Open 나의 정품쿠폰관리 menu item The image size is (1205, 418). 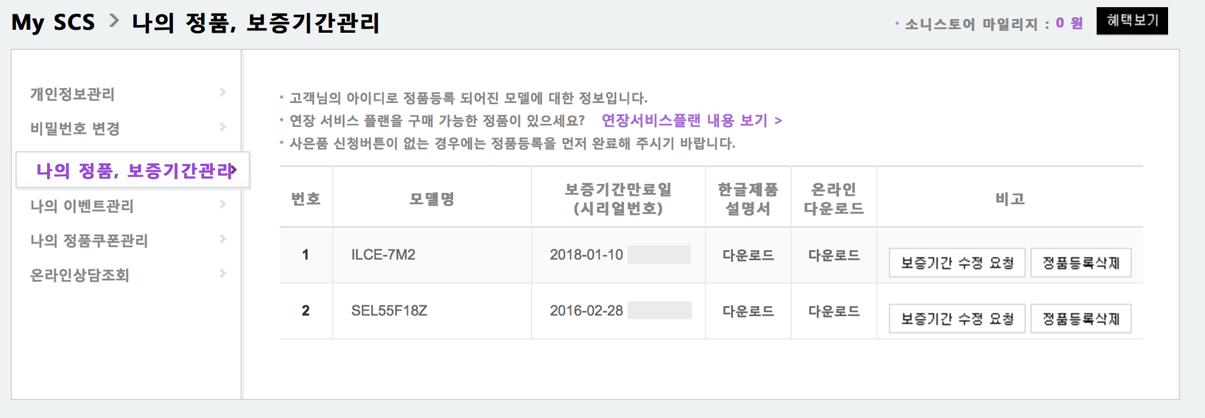click(89, 241)
